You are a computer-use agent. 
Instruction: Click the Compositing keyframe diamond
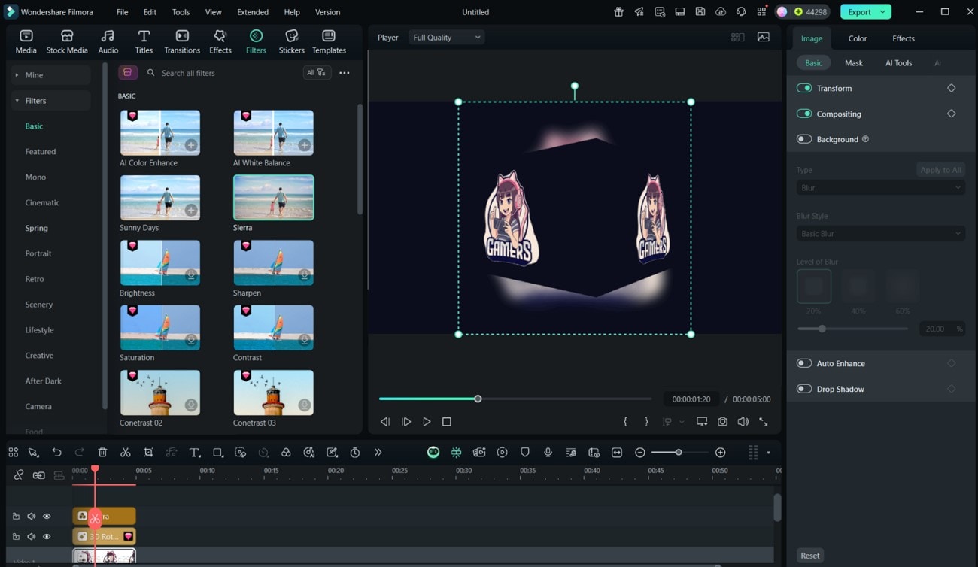click(951, 114)
